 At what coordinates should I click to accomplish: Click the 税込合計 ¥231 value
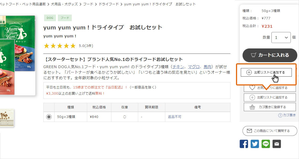tap(267, 26)
